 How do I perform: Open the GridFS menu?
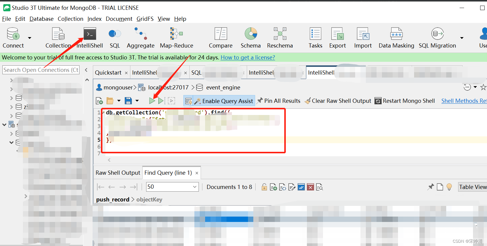[145, 19]
